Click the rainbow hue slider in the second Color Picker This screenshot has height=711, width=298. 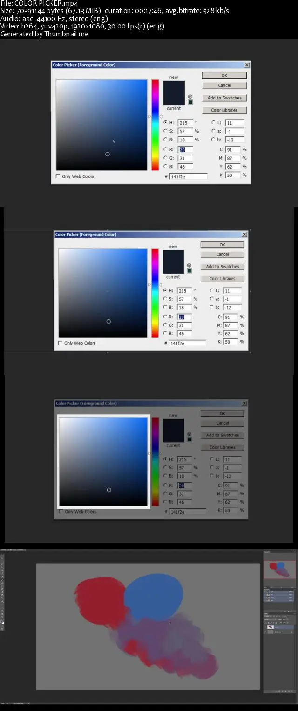tap(155, 293)
